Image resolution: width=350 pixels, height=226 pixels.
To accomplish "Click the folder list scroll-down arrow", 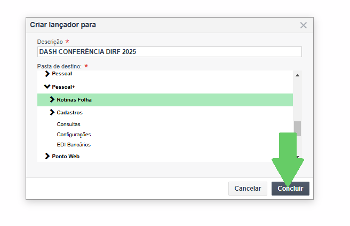I will [297, 158].
